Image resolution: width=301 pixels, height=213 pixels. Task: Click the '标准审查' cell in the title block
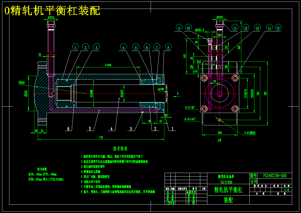(x=191, y=192)
